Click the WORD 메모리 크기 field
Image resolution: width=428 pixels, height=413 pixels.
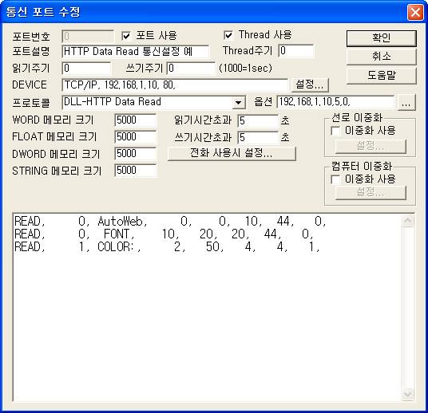pos(136,120)
